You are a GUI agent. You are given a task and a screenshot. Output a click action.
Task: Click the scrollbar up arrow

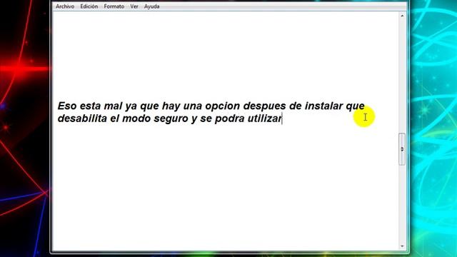point(402,16)
